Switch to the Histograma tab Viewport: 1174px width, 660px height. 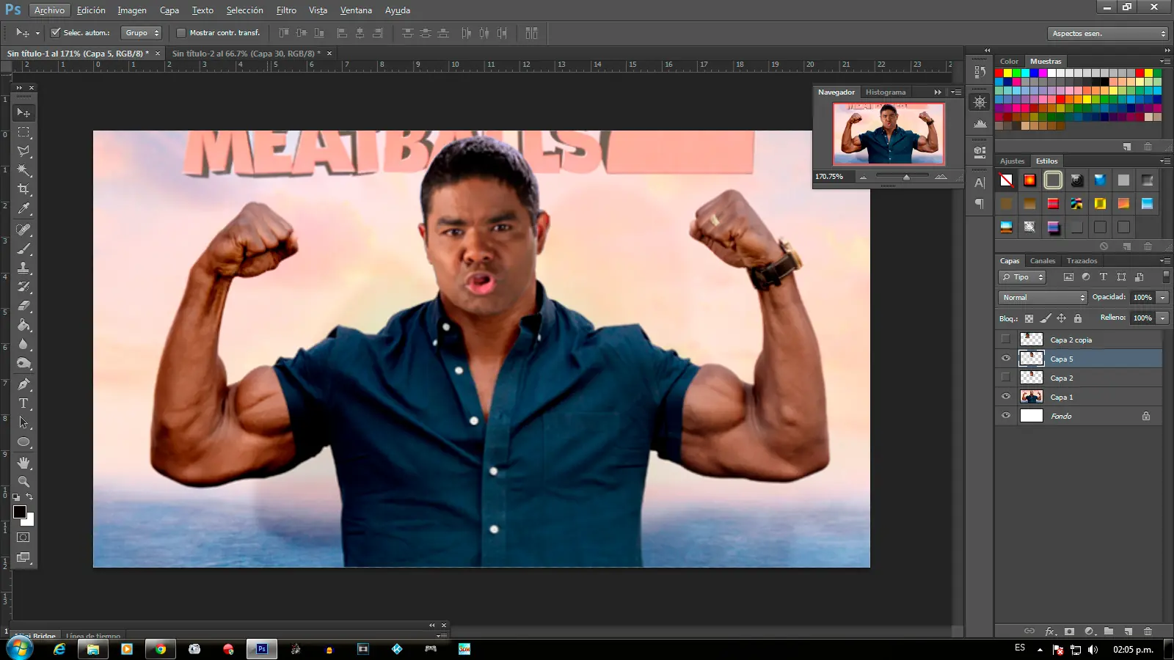coord(886,92)
